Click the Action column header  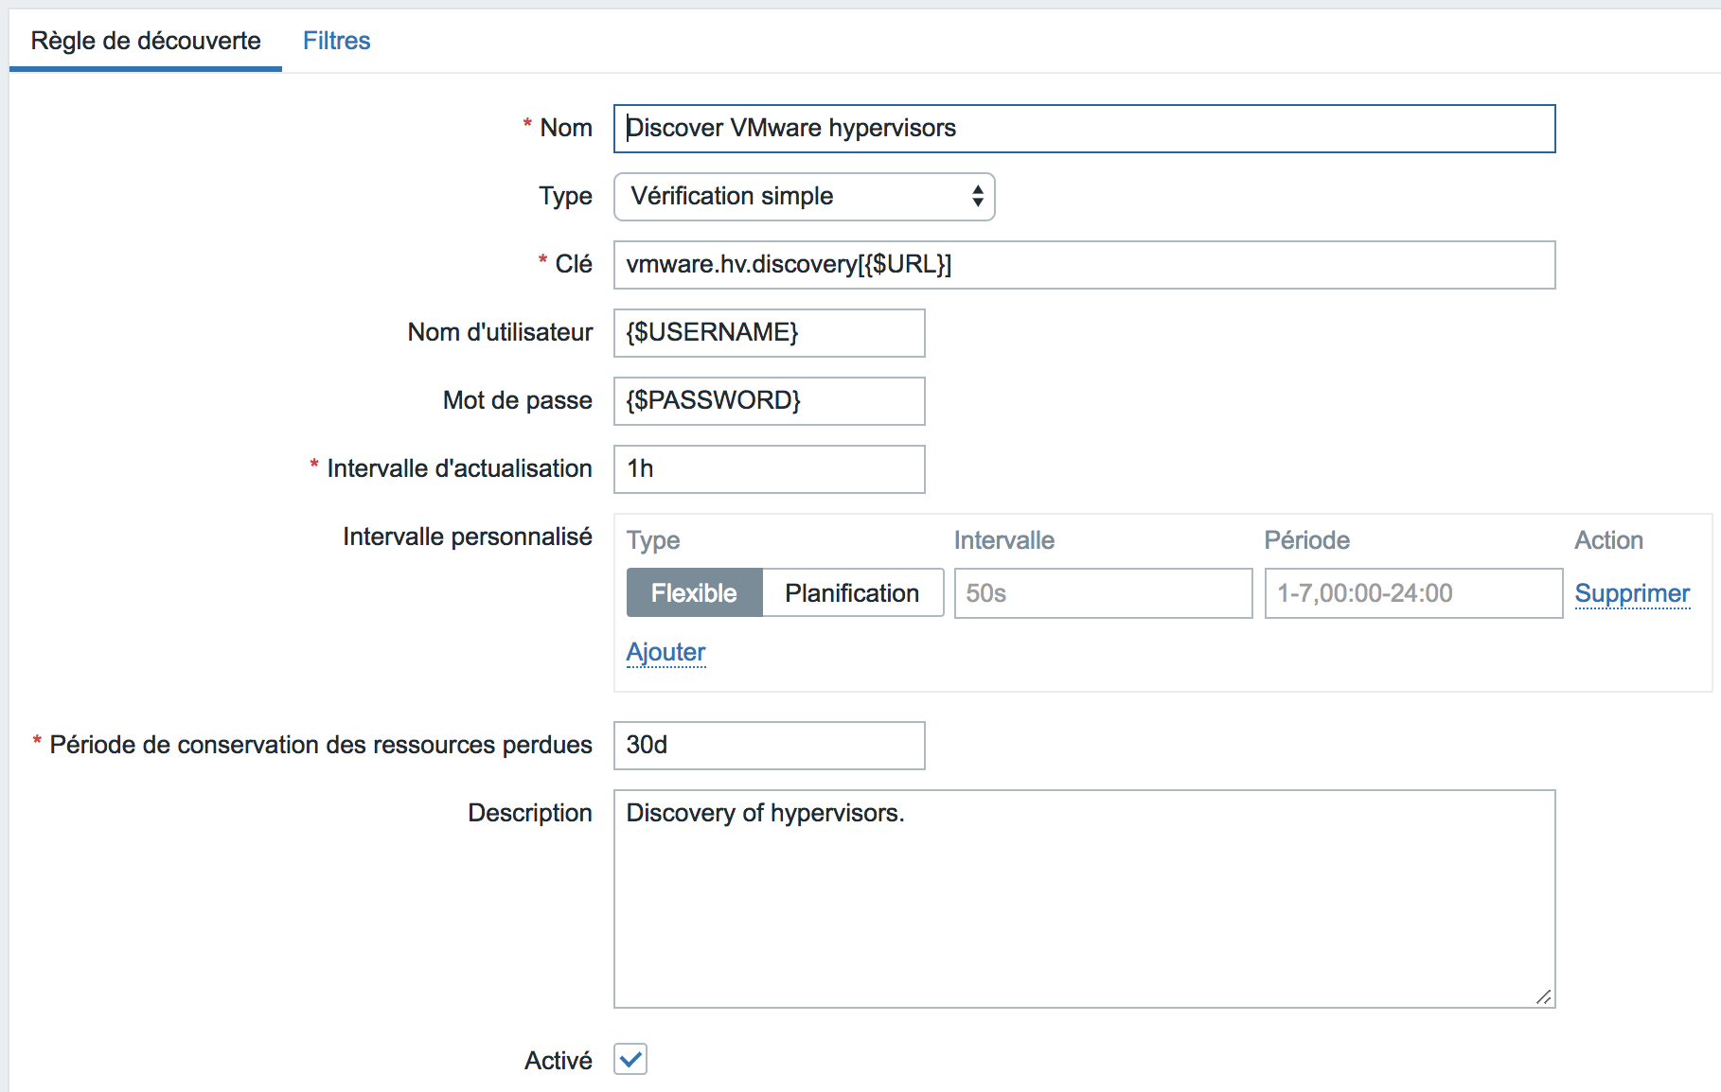(1608, 540)
